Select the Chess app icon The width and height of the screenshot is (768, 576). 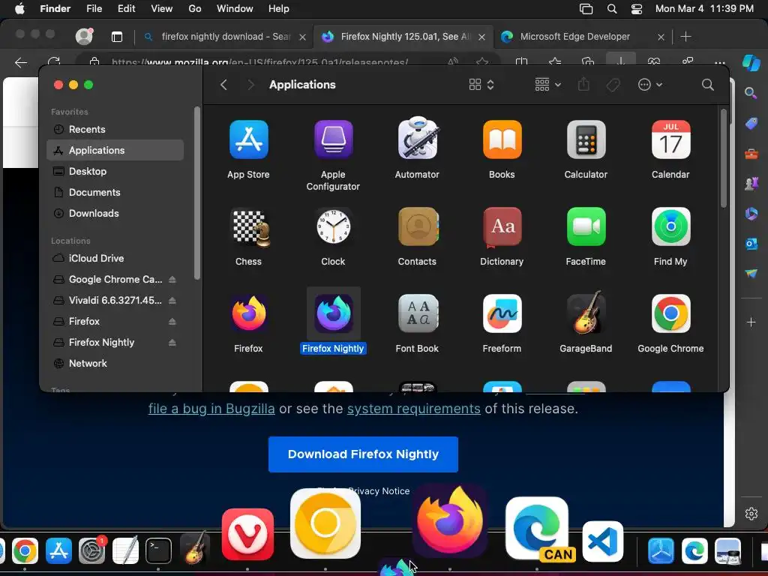click(250, 227)
